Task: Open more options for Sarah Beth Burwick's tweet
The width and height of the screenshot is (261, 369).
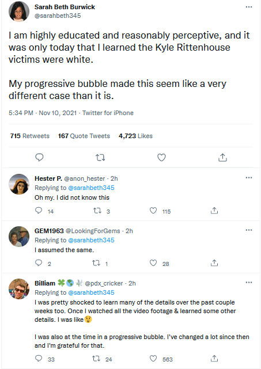Action: click(249, 7)
